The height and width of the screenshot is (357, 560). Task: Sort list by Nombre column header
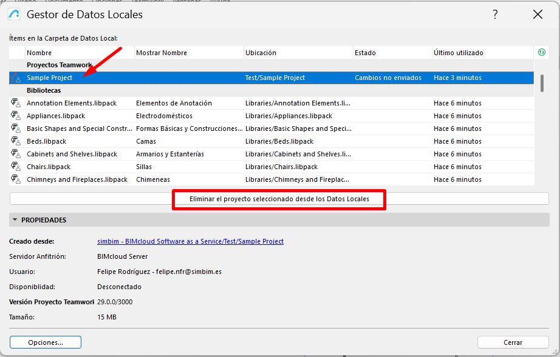[x=80, y=53]
